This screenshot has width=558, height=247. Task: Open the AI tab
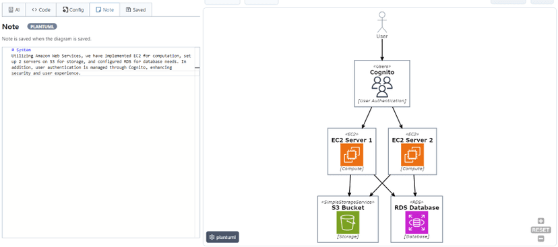tap(14, 9)
